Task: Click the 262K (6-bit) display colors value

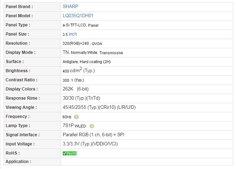Action: click(75, 89)
